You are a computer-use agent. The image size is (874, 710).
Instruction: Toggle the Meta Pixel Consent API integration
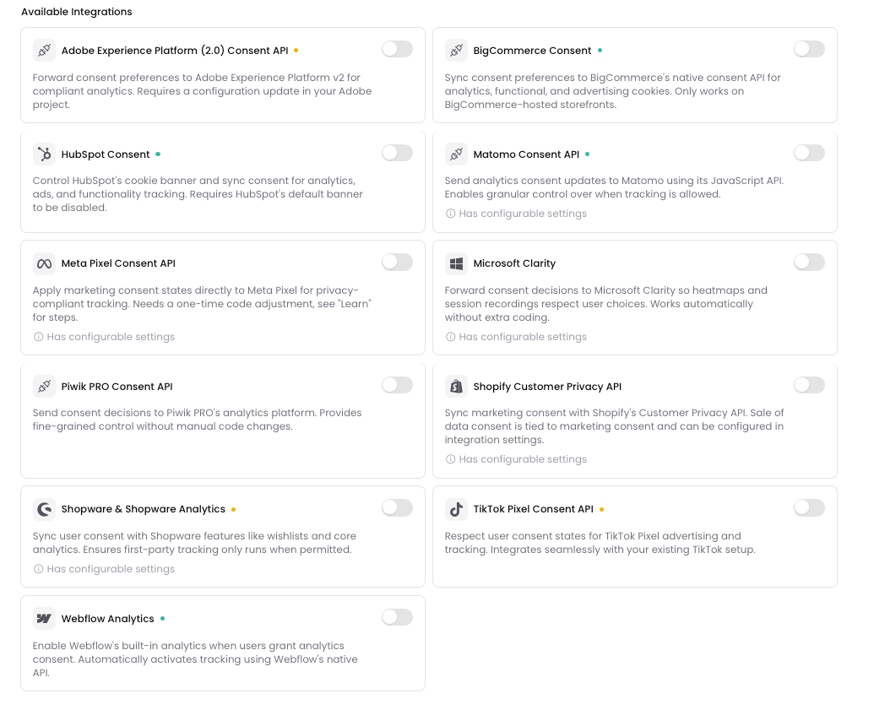coord(397,262)
